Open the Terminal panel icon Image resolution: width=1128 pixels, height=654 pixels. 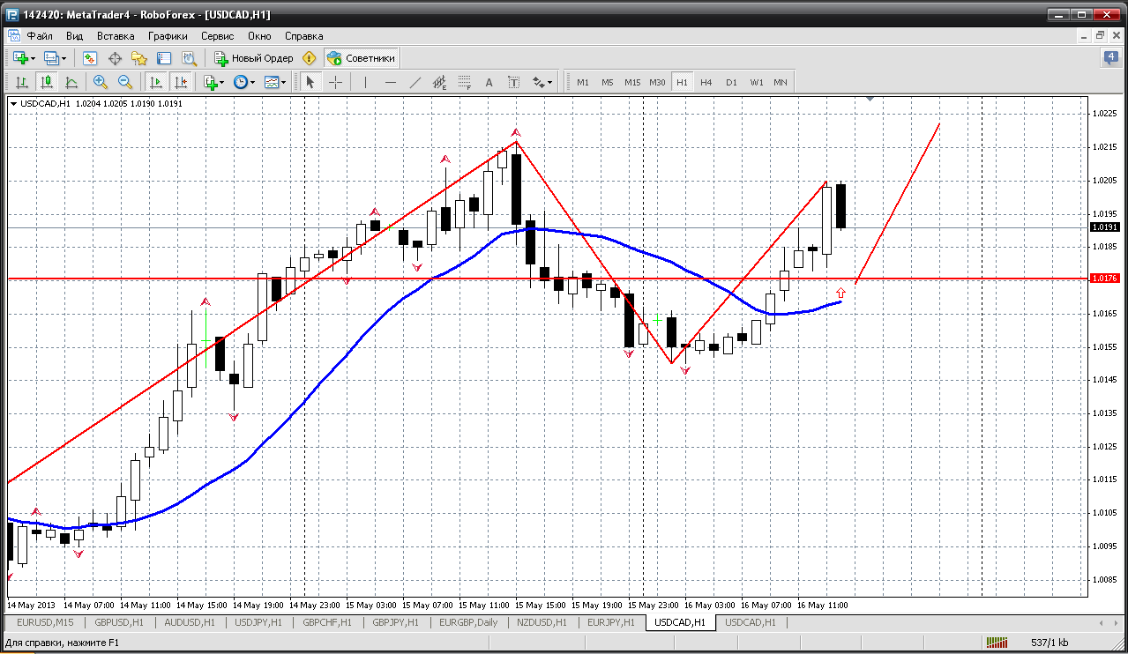coord(164,58)
